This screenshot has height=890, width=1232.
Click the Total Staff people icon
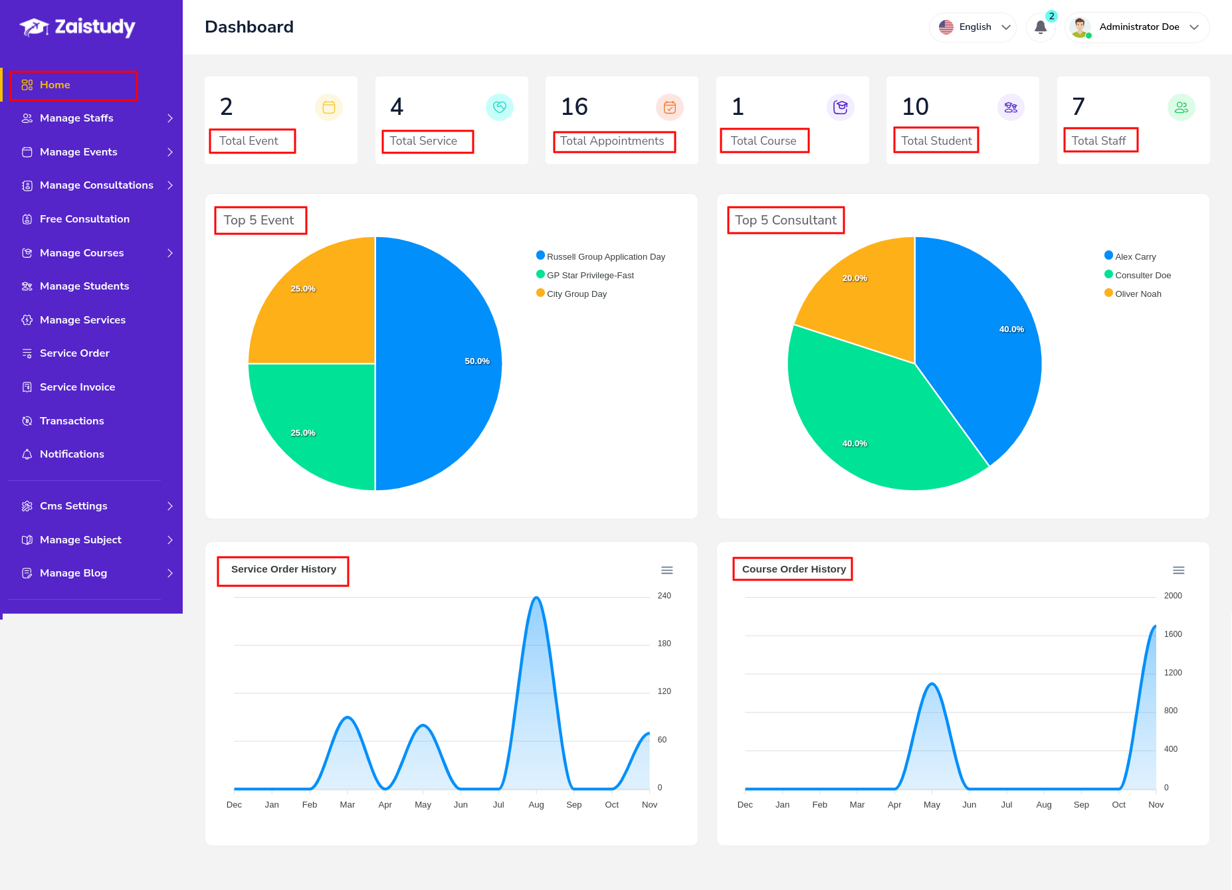click(x=1181, y=107)
